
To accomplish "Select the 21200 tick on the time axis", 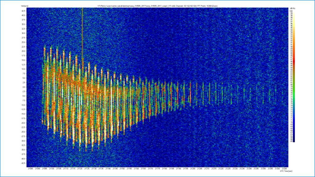I will pyautogui.click(x=193, y=169).
